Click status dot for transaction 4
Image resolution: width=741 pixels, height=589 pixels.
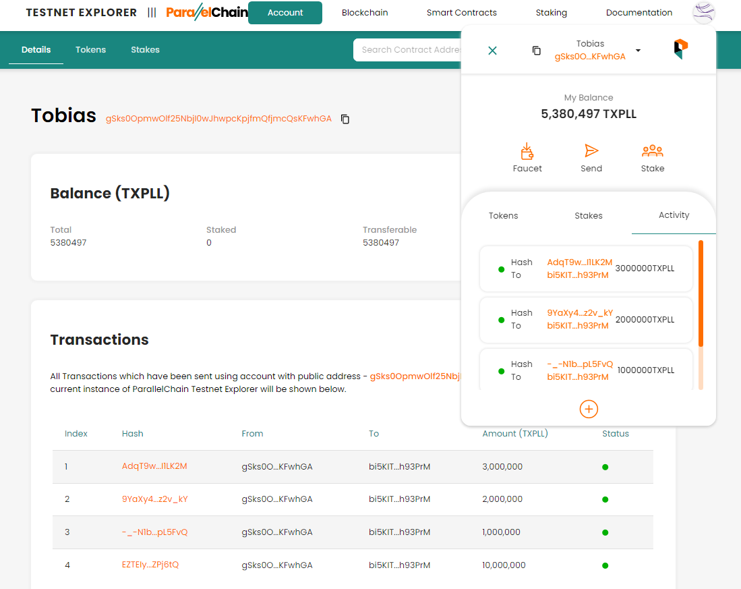coord(605,565)
